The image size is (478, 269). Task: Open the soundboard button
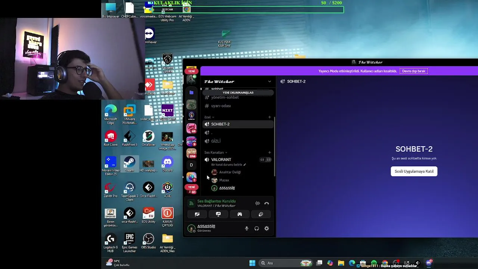coord(261,214)
